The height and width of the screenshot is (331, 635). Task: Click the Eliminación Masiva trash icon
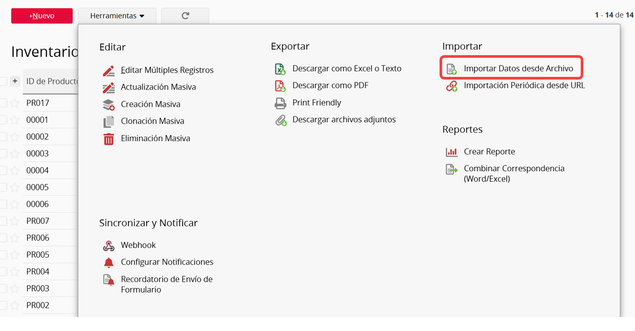click(x=109, y=139)
